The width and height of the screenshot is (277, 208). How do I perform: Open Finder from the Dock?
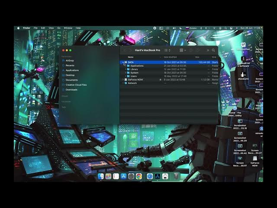(x=101, y=176)
